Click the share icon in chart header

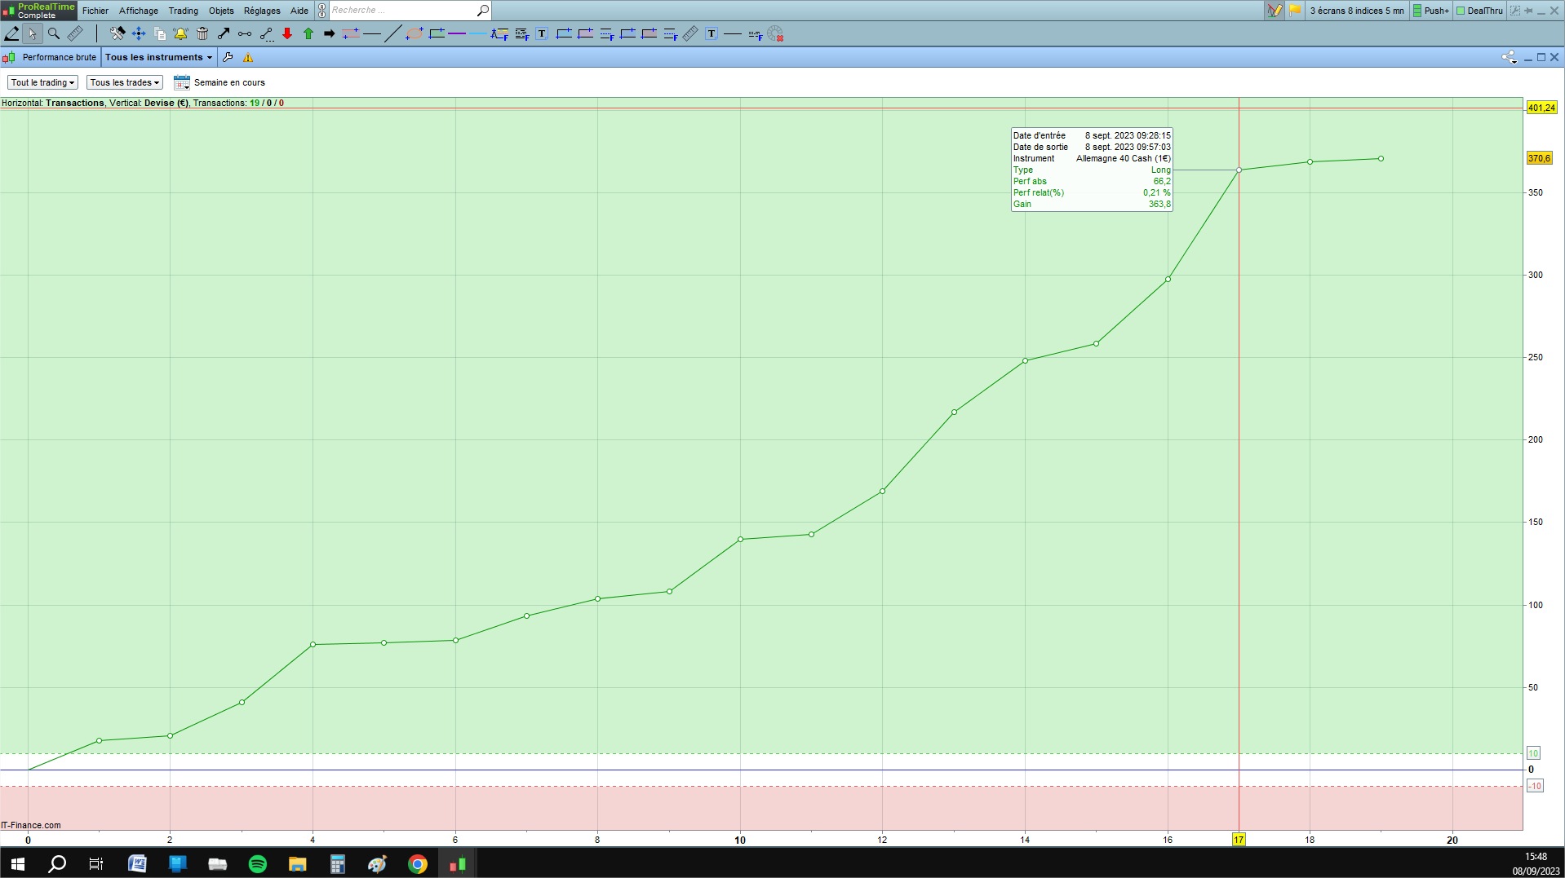(1509, 57)
